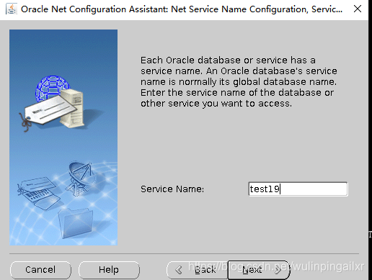Go back with the Back button
This screenshot has width=372, height=280.
197,270
